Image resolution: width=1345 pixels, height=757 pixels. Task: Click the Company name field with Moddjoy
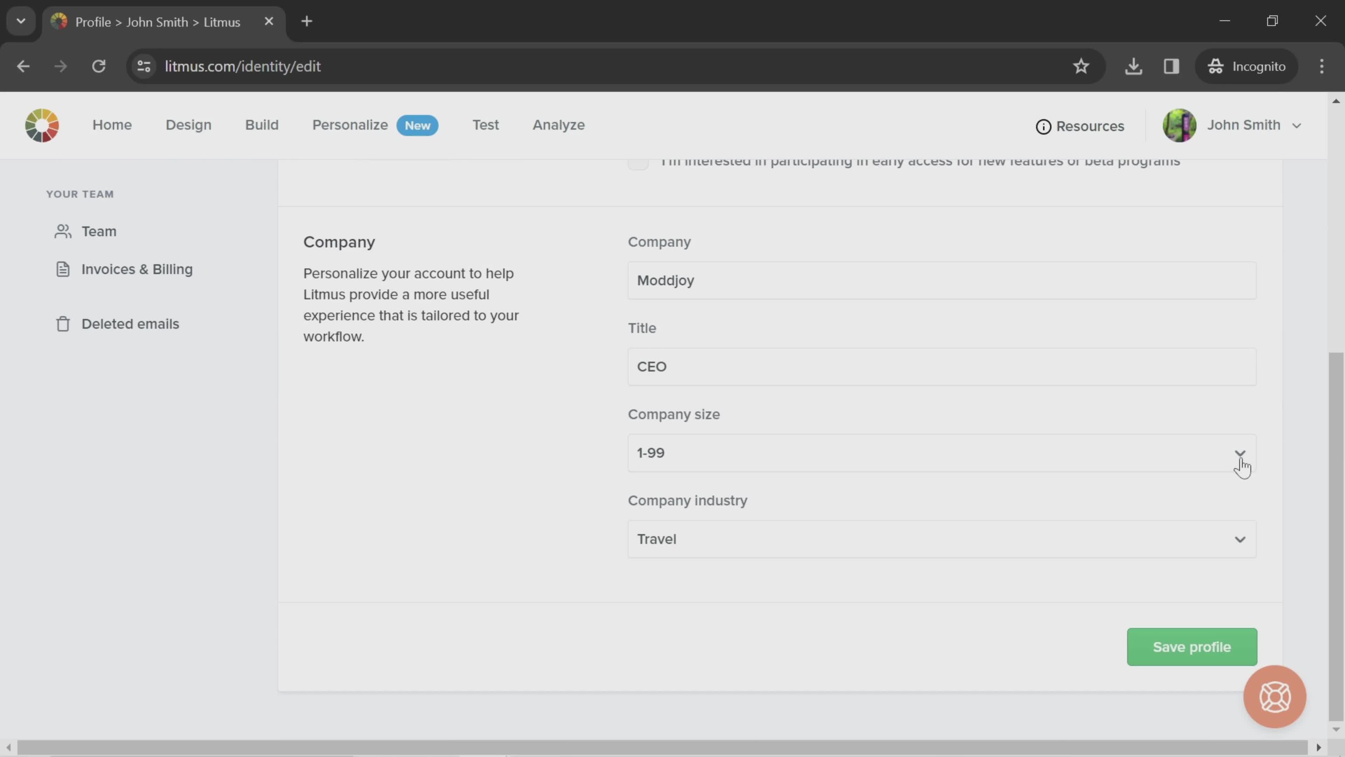coord(941,280)
